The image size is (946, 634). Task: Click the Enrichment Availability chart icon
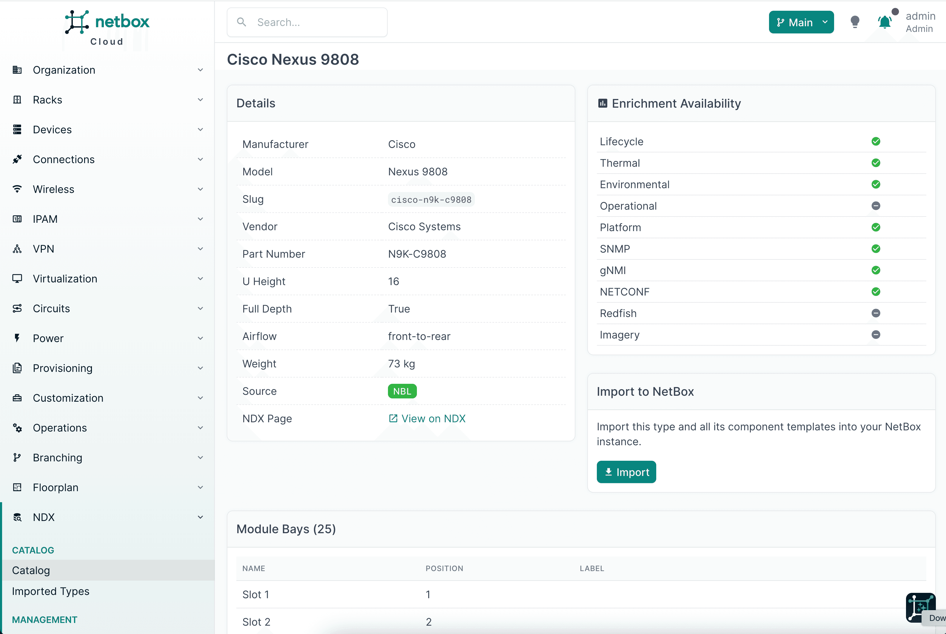[x=603, y=103]
